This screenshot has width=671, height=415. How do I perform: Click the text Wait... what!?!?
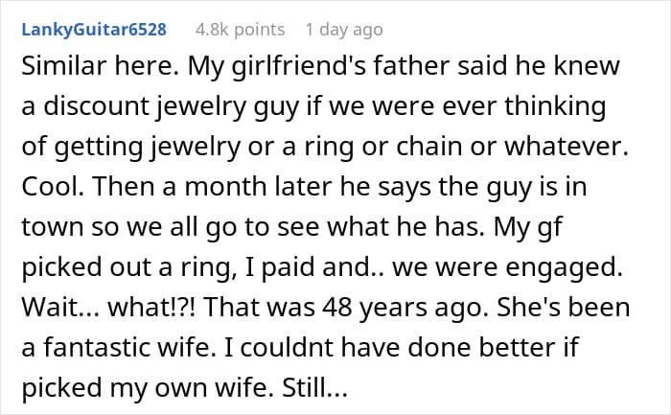(x=108, y=308)
